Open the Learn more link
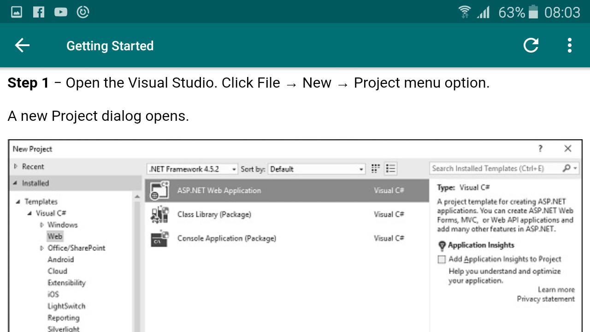The height and width of the screenshot is (332, 590). (x=556, y=290)
